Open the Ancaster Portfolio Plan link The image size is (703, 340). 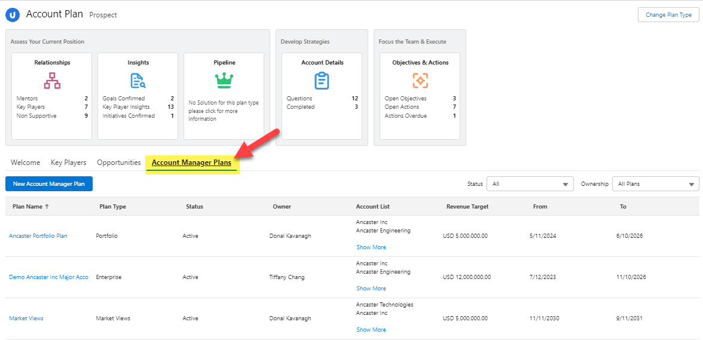click(x=38, y=236)
